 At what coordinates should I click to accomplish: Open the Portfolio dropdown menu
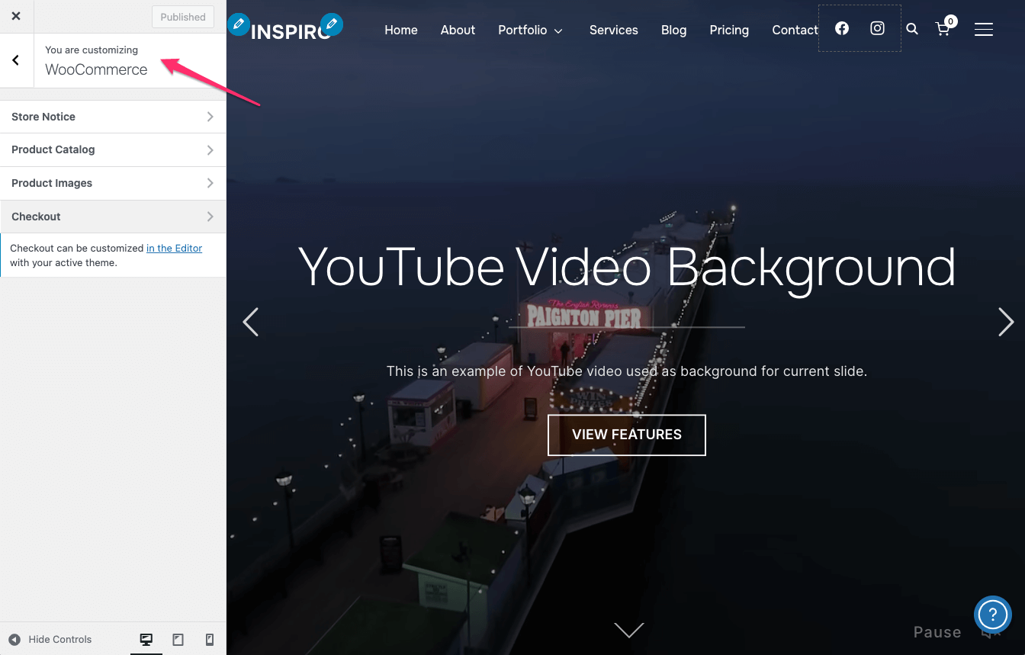[x=530, y=30]
